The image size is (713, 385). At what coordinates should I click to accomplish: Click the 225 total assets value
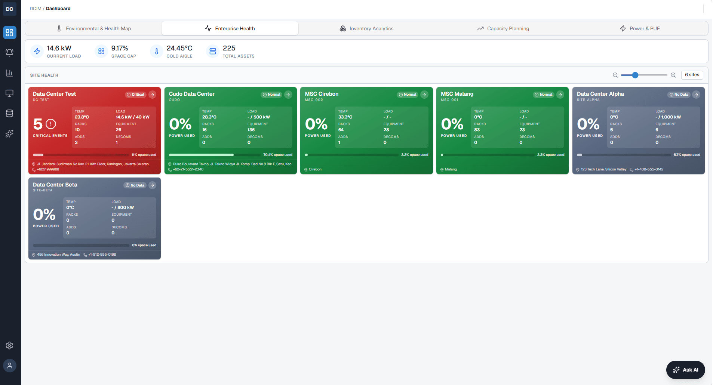(229, 48)
